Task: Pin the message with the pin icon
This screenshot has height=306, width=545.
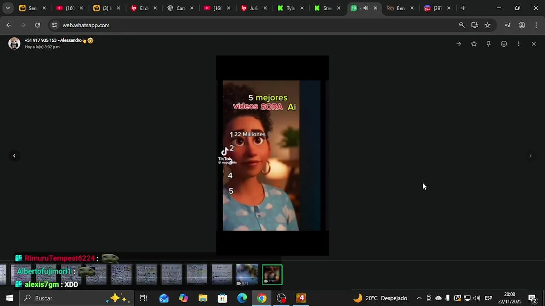Action: click(x=489, y=44)
